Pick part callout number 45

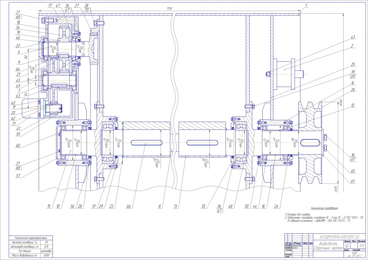pos(18,80)
